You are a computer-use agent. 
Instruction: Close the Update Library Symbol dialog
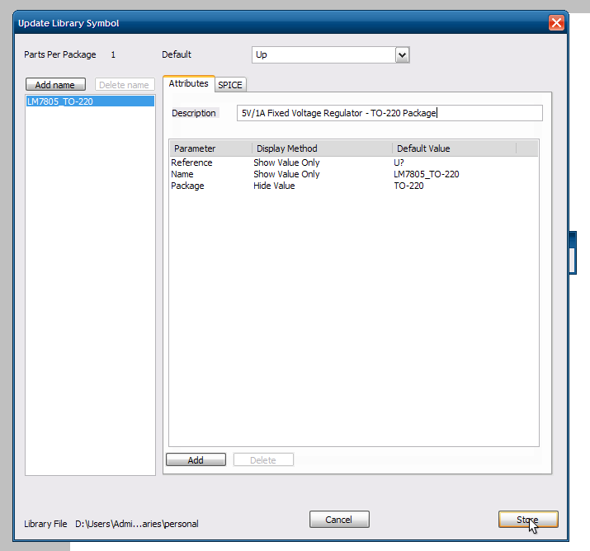[557, 23]
